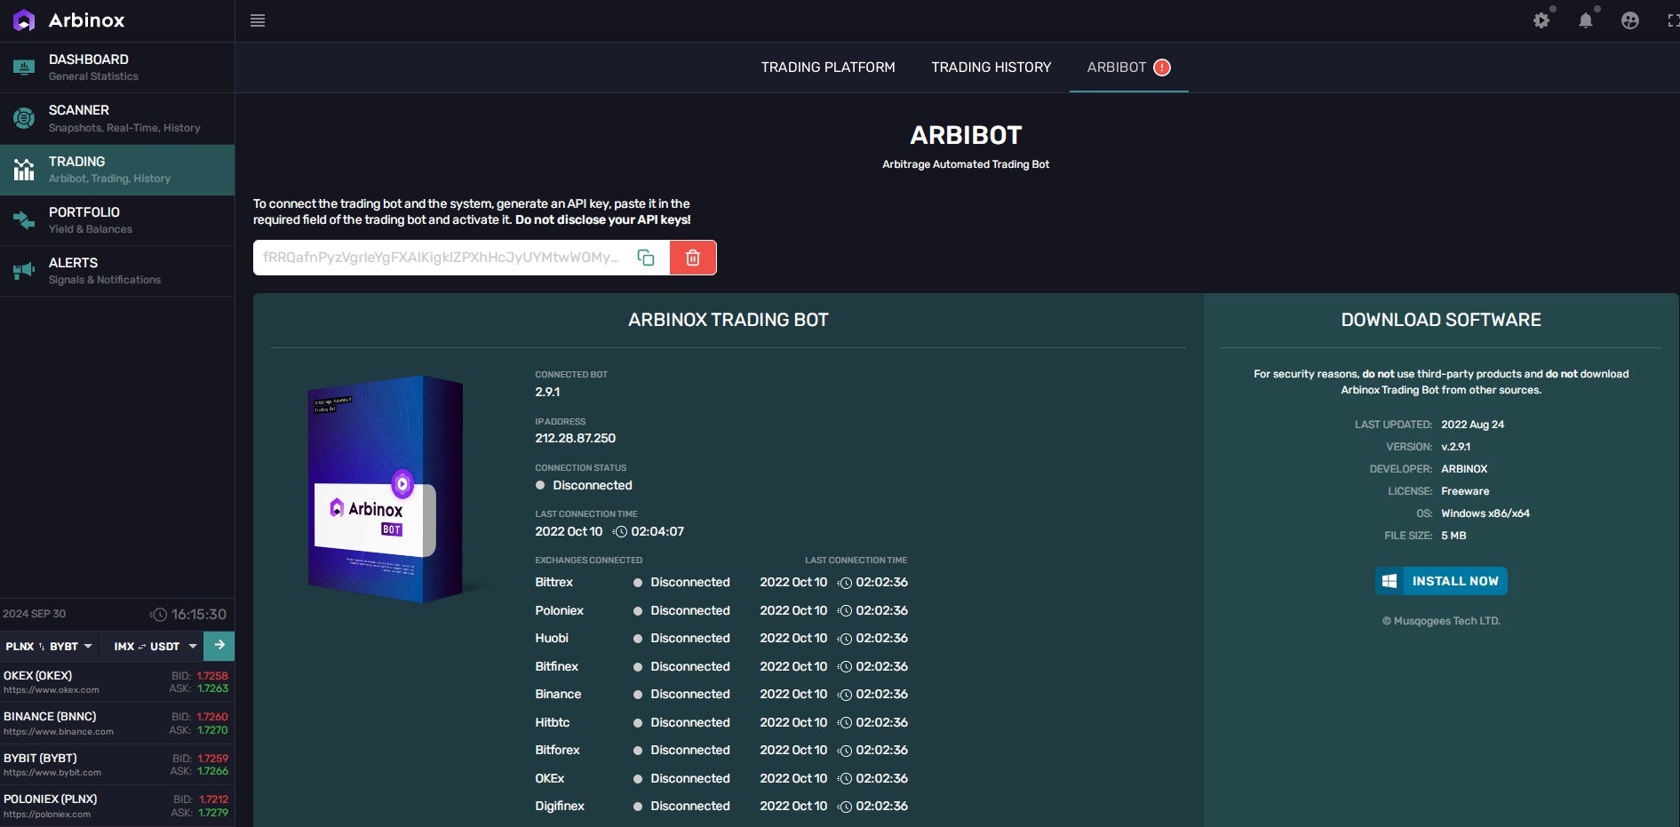Open Portfolio Yield & Balances menu
This screenshot has height=827, width=1680.
coord(117,219)
